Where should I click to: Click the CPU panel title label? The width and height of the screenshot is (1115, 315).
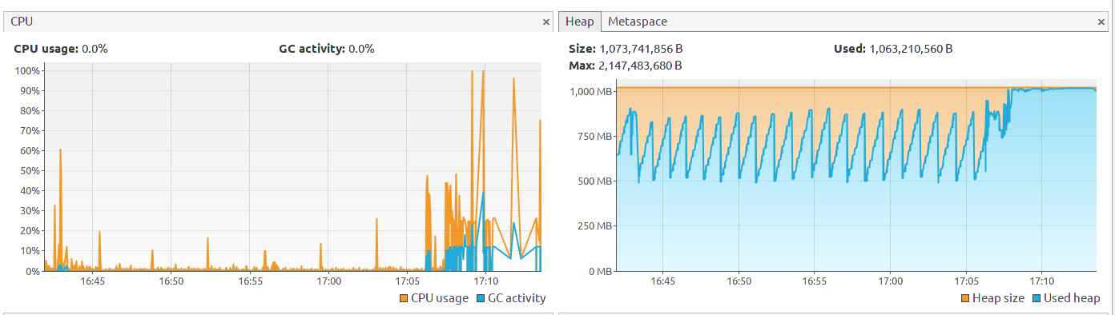pyautogui.click(x=22, y=22)
